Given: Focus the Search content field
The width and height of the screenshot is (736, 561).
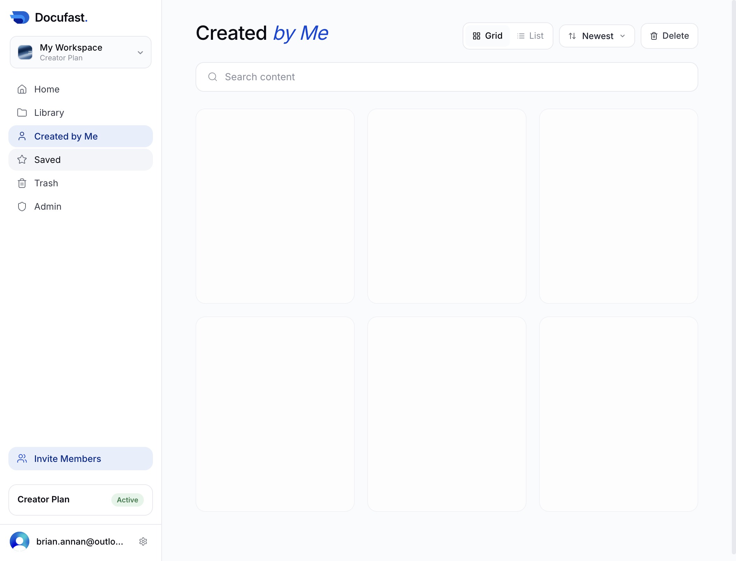Looking at the screenshot, I should coord(447,77).
